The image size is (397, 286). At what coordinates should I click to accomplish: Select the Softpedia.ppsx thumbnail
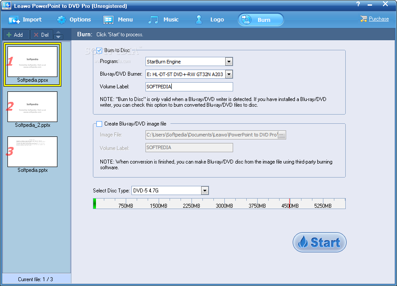click(32, 62)
